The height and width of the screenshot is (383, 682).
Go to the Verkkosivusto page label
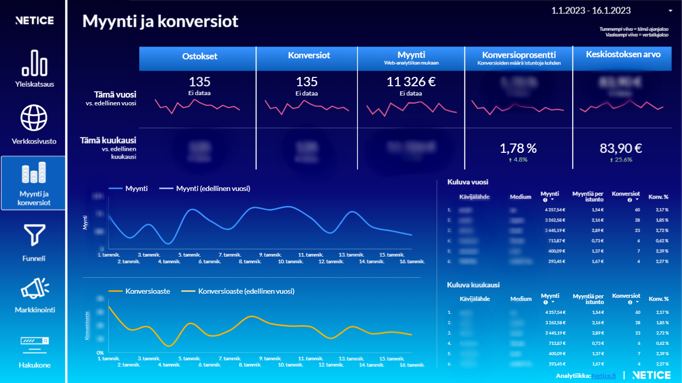pyautogui.click(x=34, y=141)
